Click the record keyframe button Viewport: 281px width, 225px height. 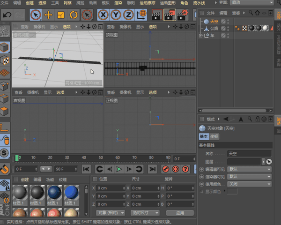pyautogui.click(x=165, y=169)
